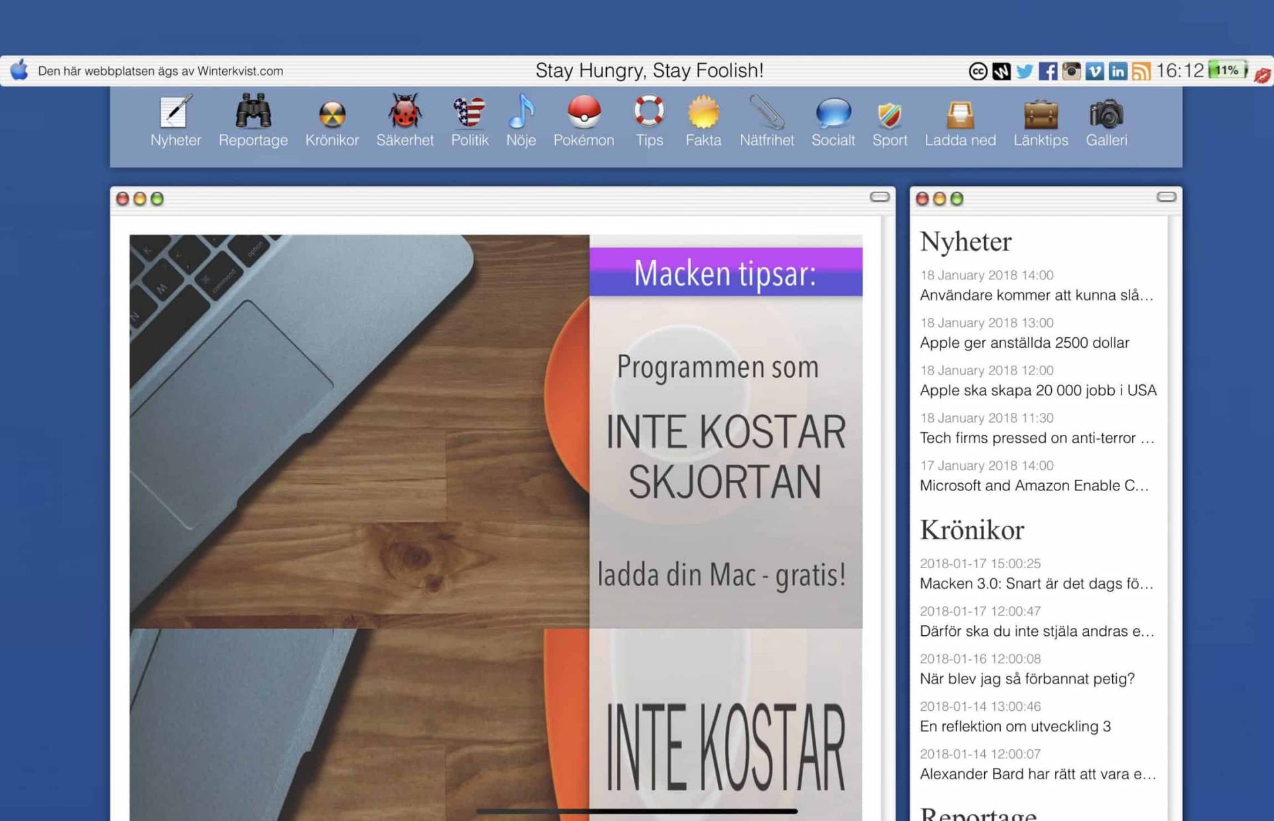Collapse the main window with pill button
Image resolution: width=1274 pixels, height=821 pixels.
coord(879,196)
